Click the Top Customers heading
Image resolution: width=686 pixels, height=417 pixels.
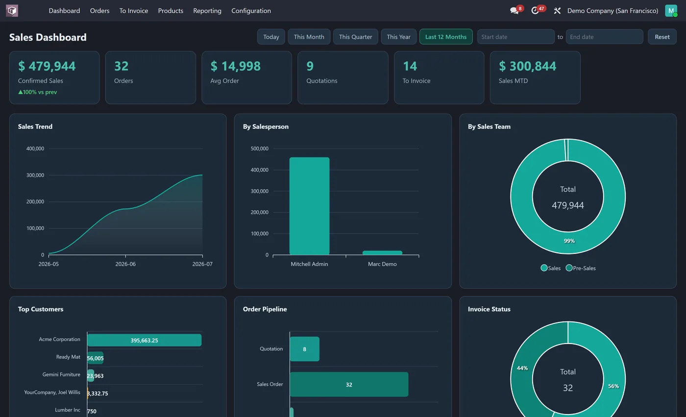point(41,309)
